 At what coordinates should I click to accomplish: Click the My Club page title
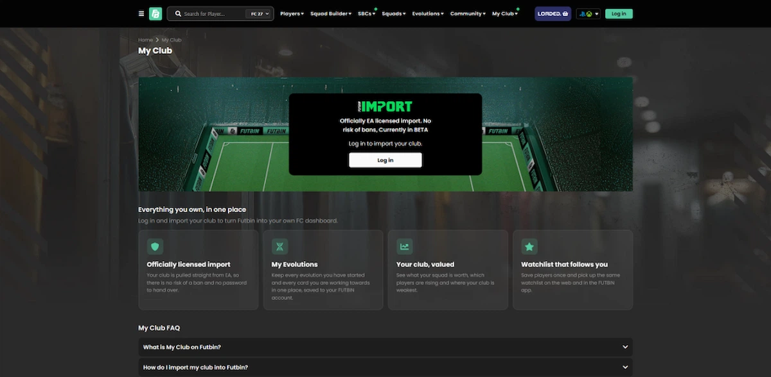click(155, 51)
